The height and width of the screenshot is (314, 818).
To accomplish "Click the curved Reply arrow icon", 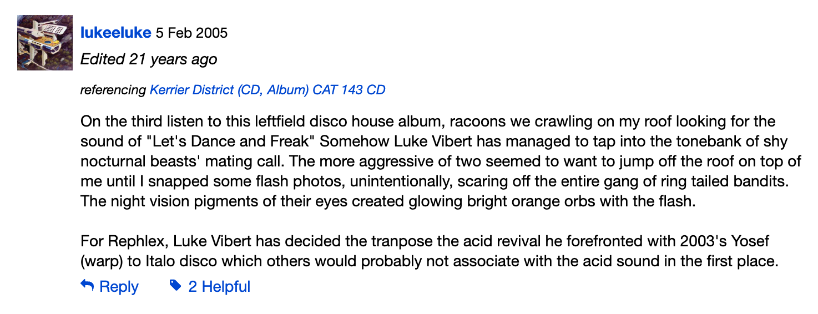I will pos(87,286).
